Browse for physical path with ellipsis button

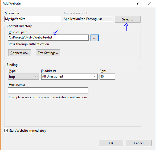point(95,38)
